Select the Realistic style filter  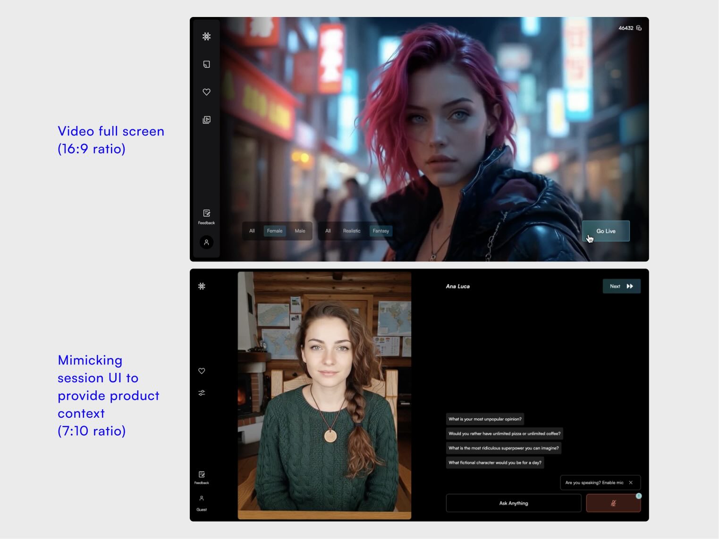coord(352,231)
